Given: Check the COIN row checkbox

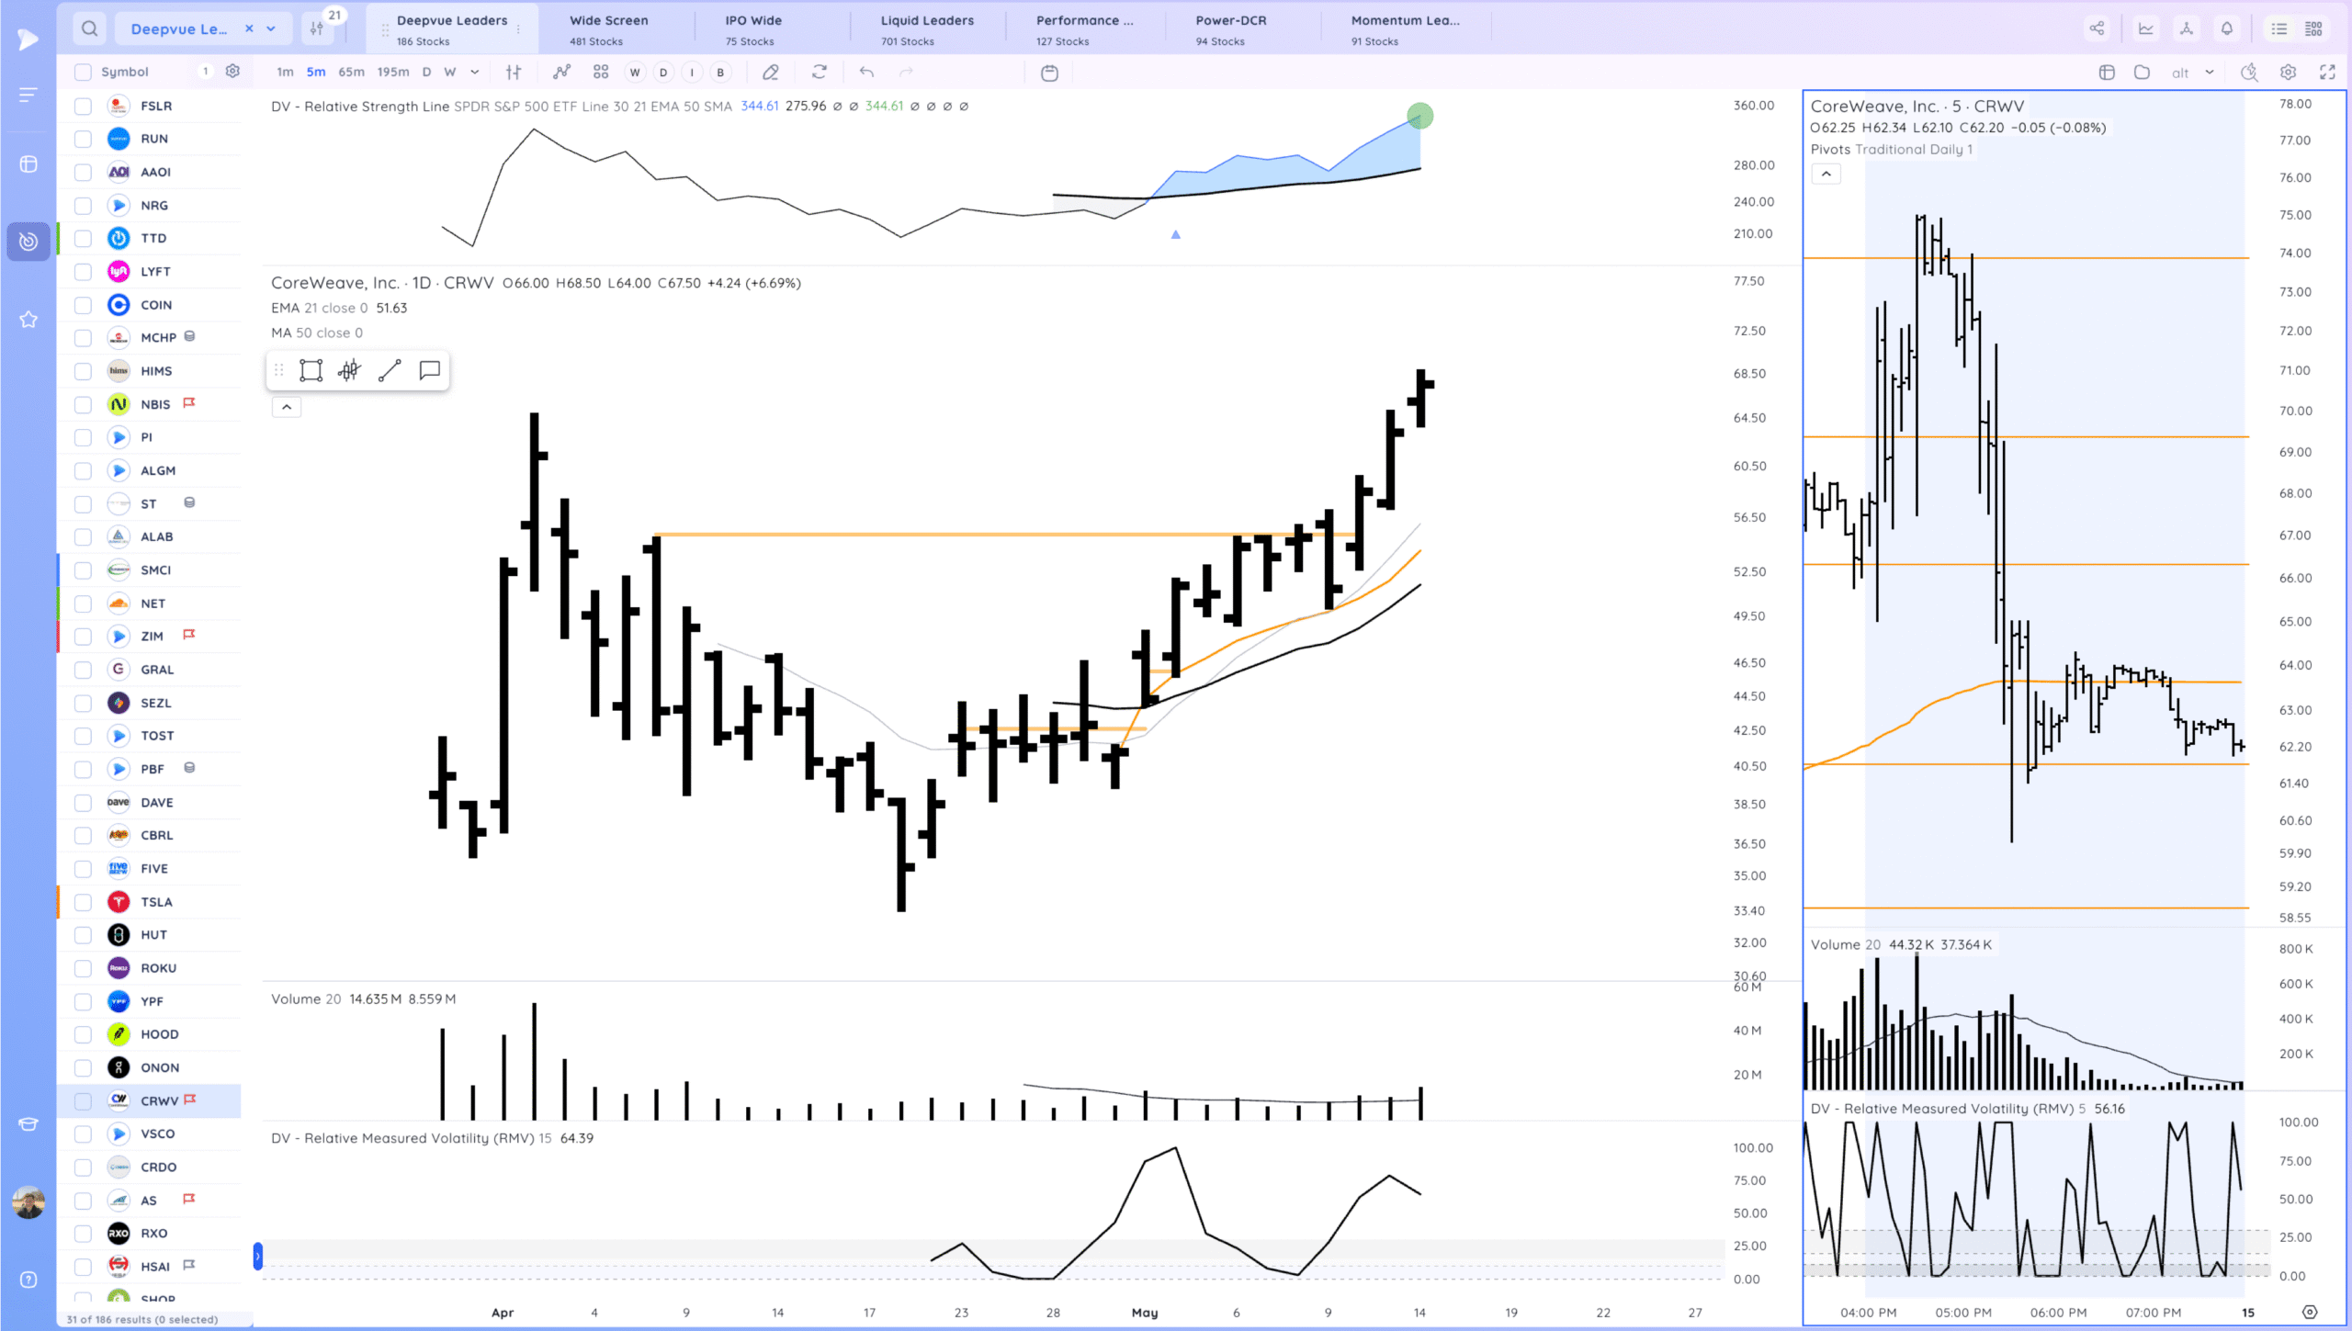Looking at the screenshot, I should [x=83, y=305].
